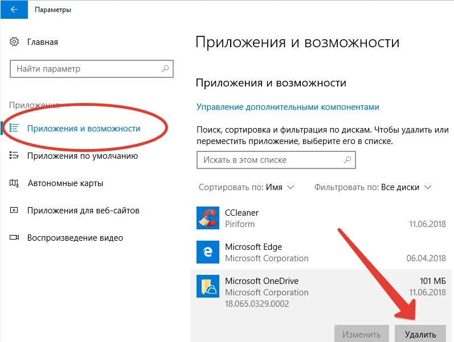Click the Microsoft Edge app icon
Viewport: 454px width, 342px height.
pyautogui.click(x=207, y=252)
